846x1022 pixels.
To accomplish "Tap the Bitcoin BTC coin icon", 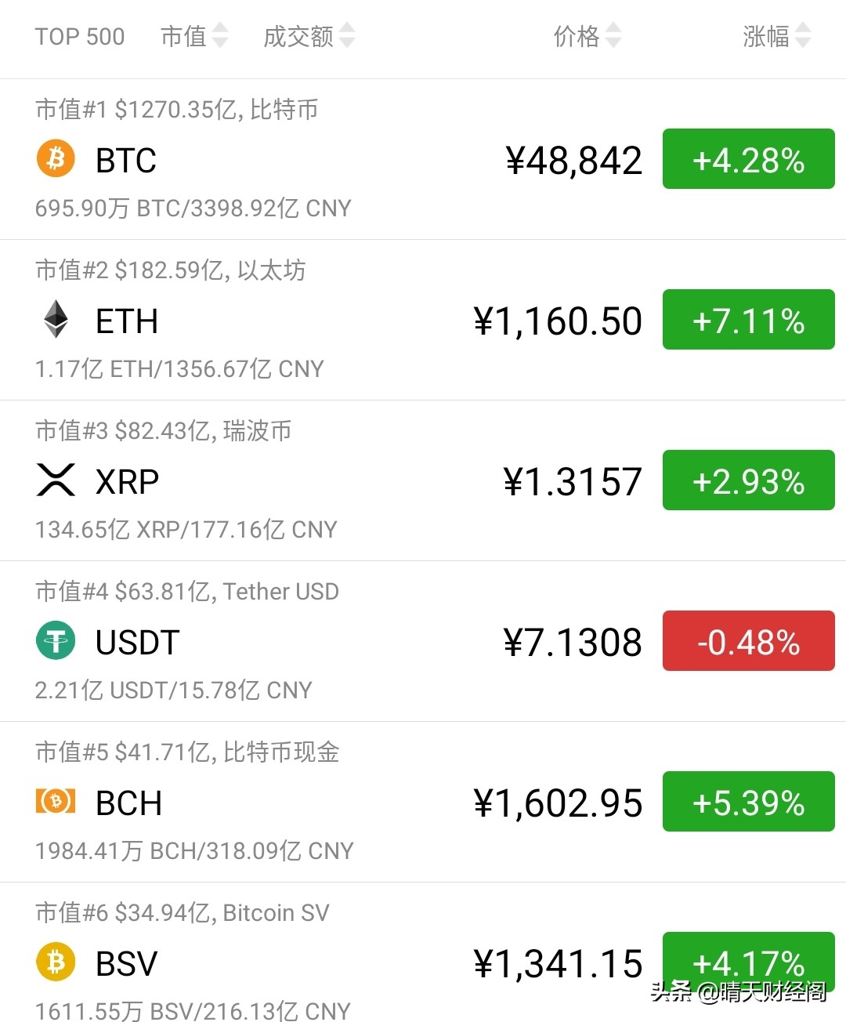I will coord(56,159).
